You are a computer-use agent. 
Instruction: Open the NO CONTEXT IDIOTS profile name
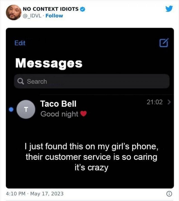(51, 9)
